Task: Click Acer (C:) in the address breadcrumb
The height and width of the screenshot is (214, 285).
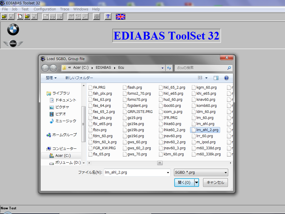Action: pyautogui.click(x=81, y=68)
